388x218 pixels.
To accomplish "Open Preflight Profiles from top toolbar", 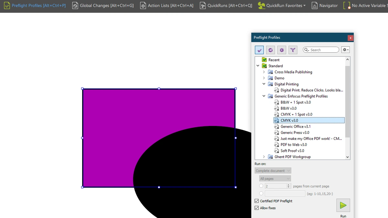I will click(x=35, y=5).
